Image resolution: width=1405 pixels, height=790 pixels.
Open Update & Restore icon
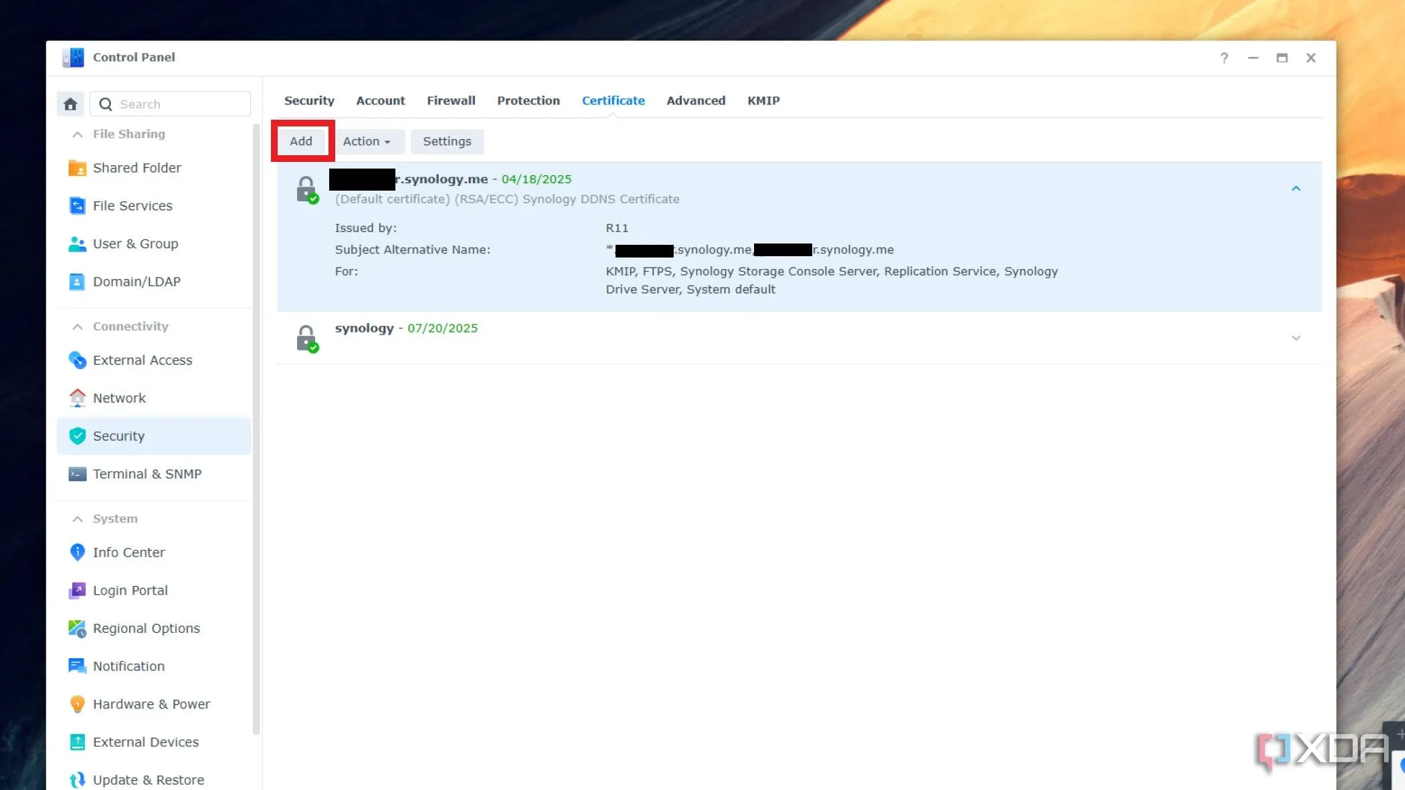(x=78, y=780)
